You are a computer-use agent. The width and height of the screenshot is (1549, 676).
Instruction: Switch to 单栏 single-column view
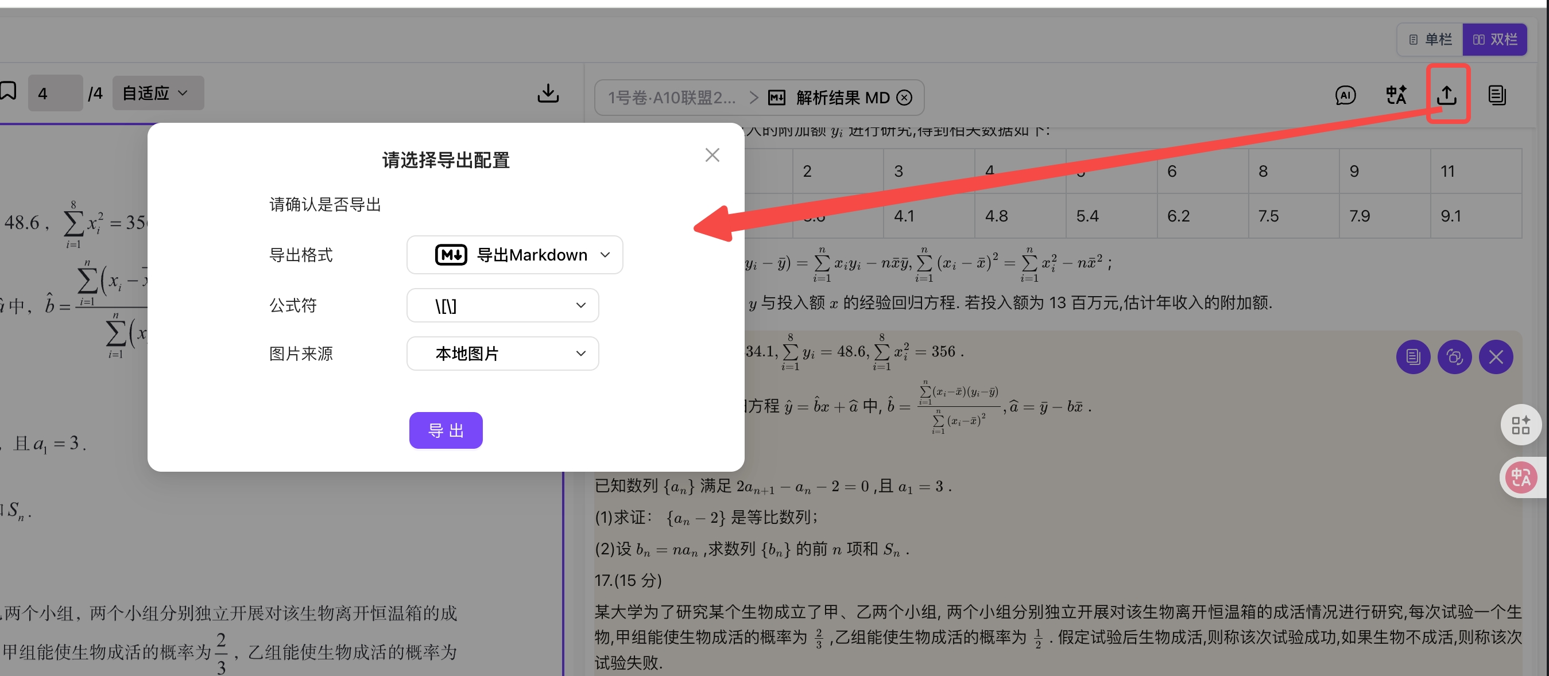pos(1430,40)
